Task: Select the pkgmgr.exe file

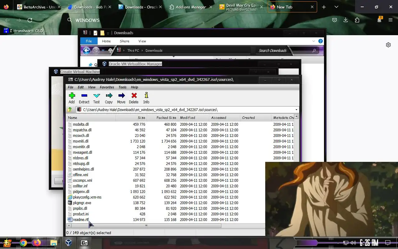Action: point(82,203)
